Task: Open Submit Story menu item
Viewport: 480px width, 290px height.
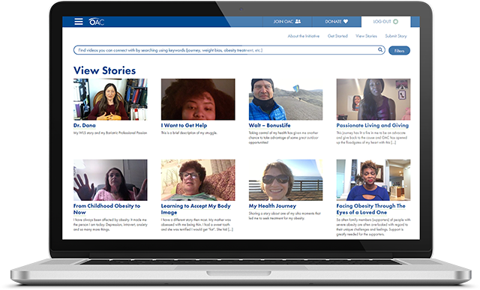Action: (x=396, y=36)
